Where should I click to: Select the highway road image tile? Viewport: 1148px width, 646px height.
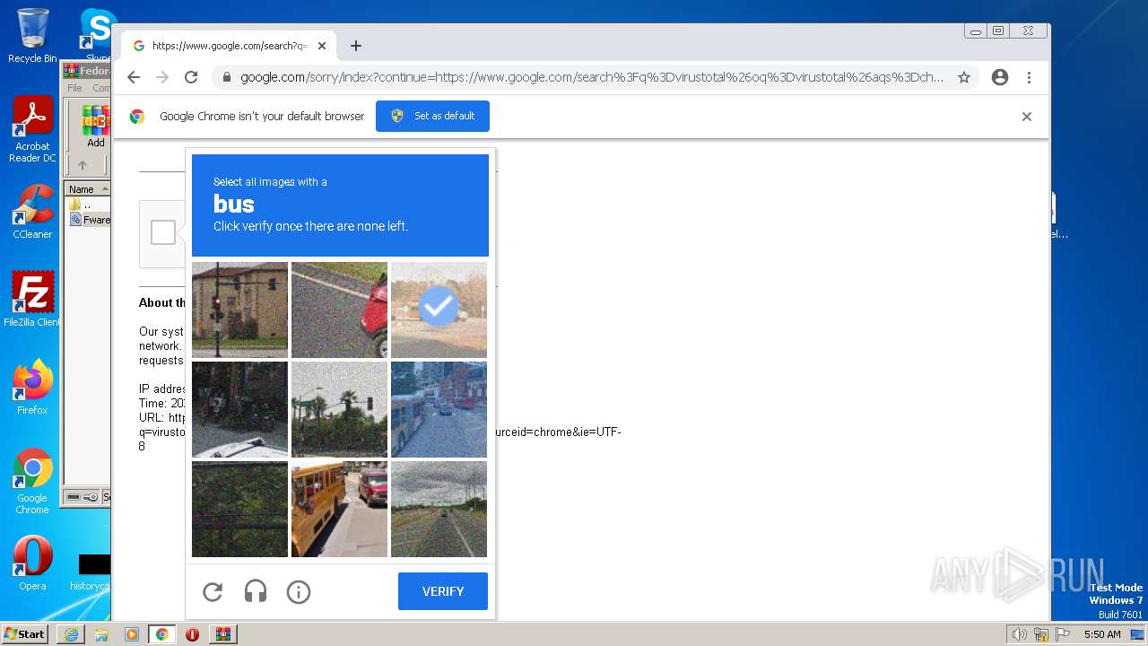point(439,509)
